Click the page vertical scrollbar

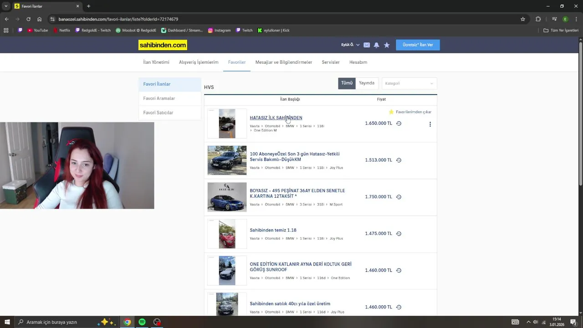[580, 114]
